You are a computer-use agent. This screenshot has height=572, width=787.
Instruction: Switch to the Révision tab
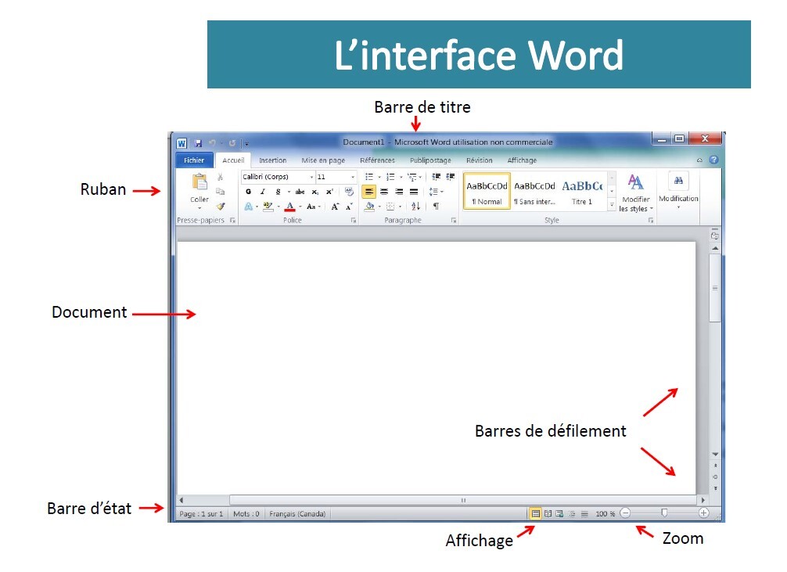coord(480,160)
